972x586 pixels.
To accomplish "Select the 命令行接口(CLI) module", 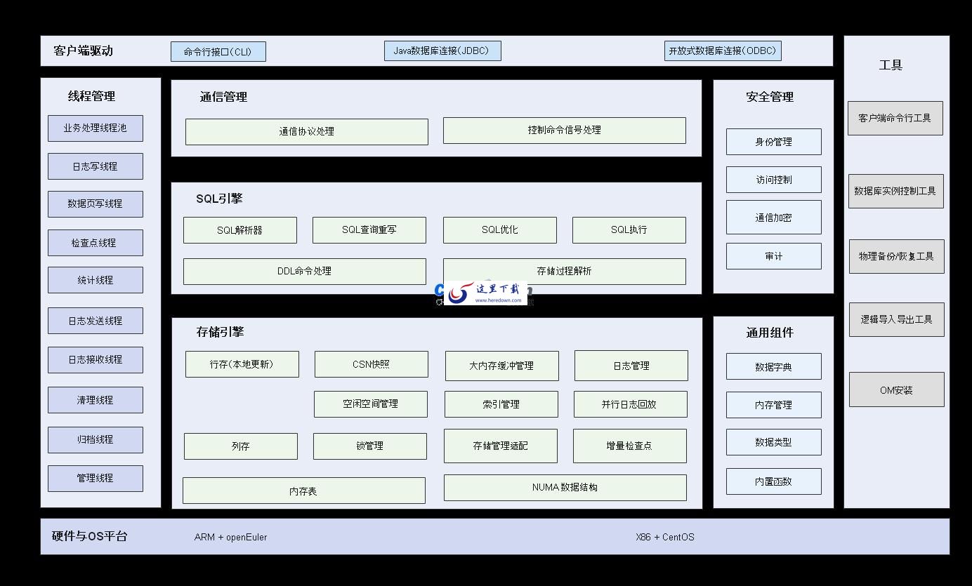I will pyautogui.click(x=218, y=51).
